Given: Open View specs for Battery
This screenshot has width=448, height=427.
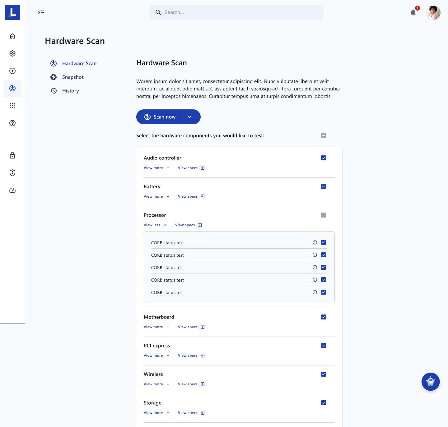Looking at the screenshot, I should 191,196.
